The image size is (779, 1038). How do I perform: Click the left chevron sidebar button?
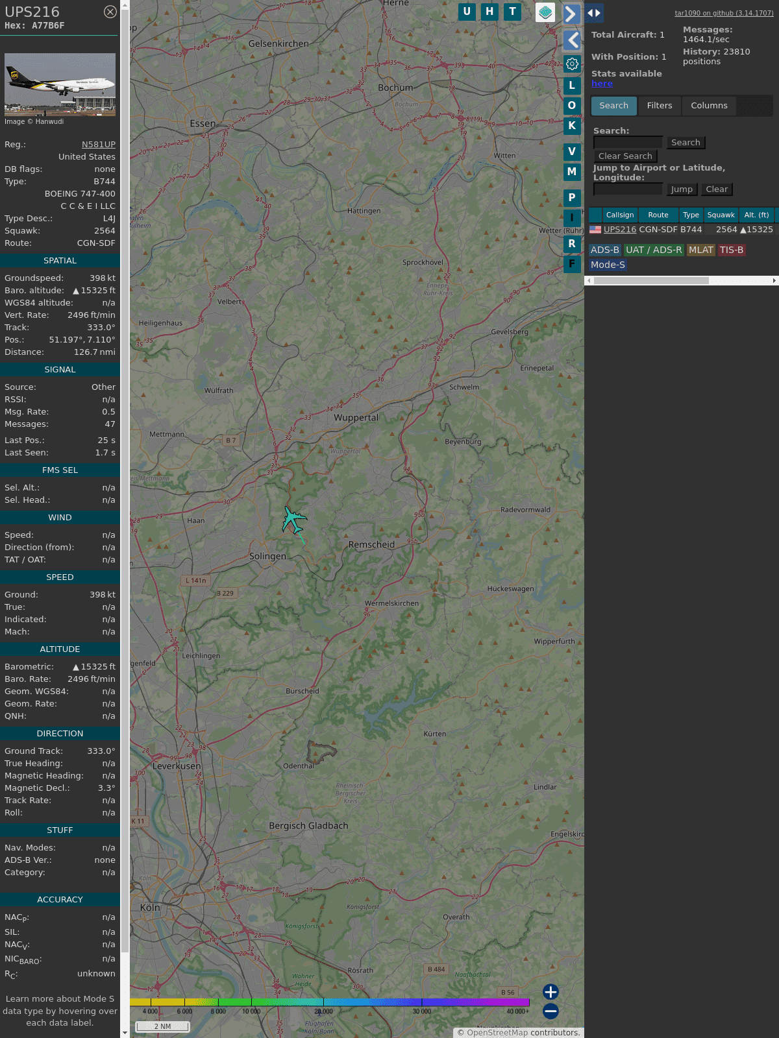pyautogui.click(x=571, y=40)
